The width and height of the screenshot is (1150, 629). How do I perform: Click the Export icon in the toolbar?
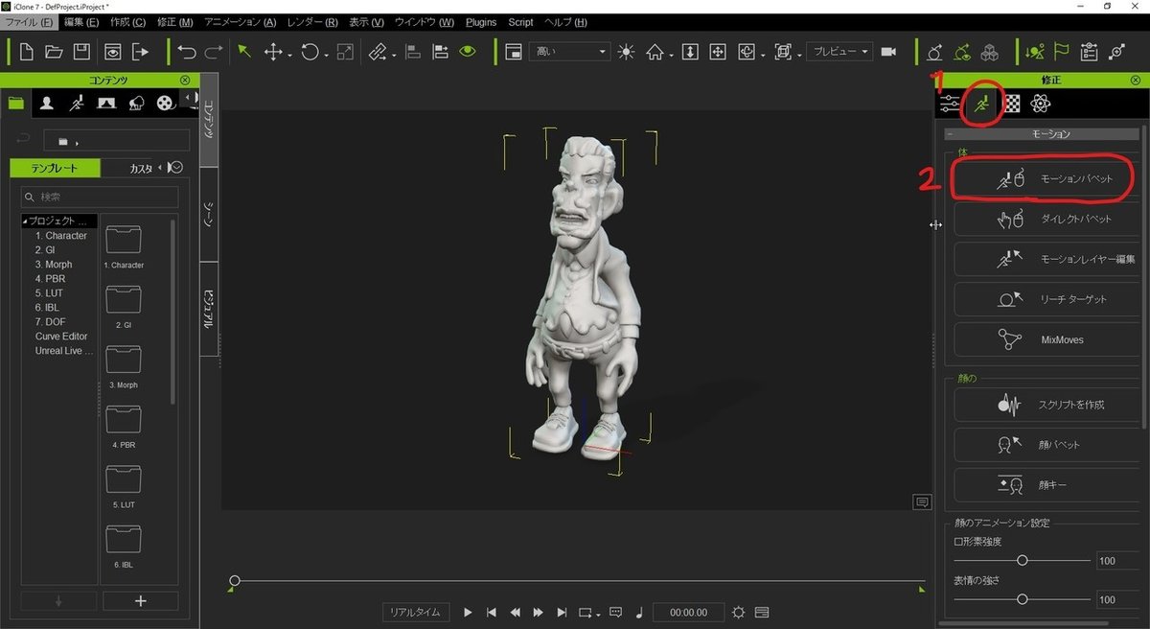click(x=141, y=52)
